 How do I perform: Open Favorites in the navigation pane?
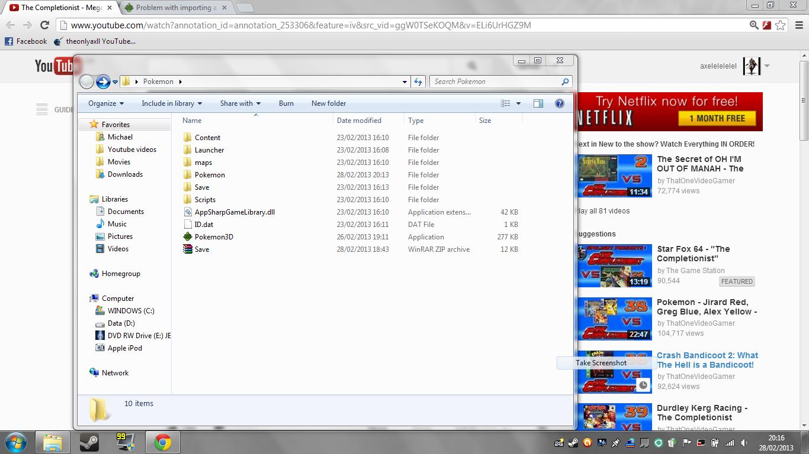click(x=115, y=125)
